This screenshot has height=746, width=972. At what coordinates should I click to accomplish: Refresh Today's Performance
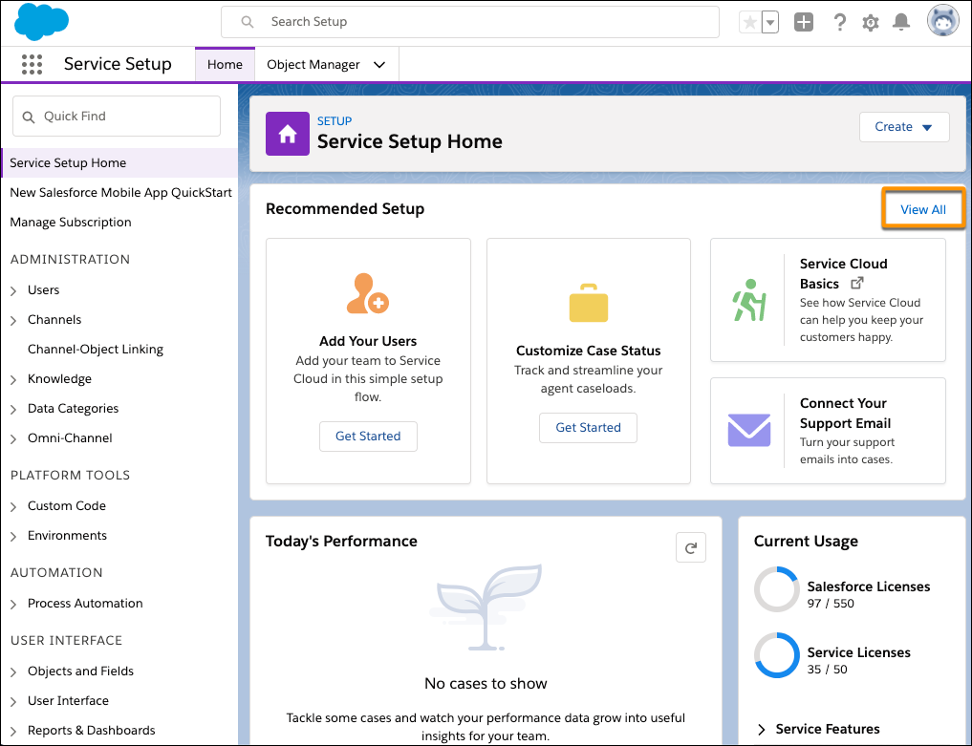pyautogui.click(x=691, y=547)
